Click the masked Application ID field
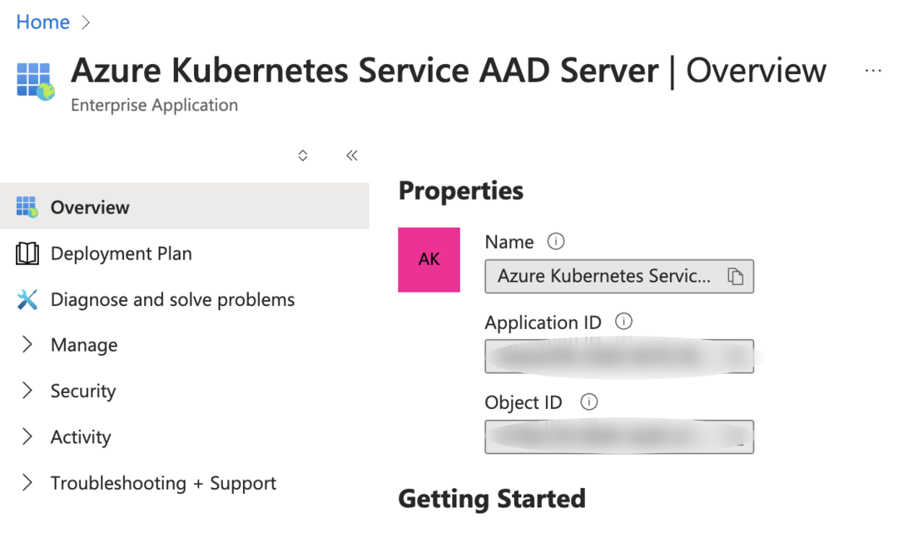The height and width of the screenshot is (537, 913). 619,356
